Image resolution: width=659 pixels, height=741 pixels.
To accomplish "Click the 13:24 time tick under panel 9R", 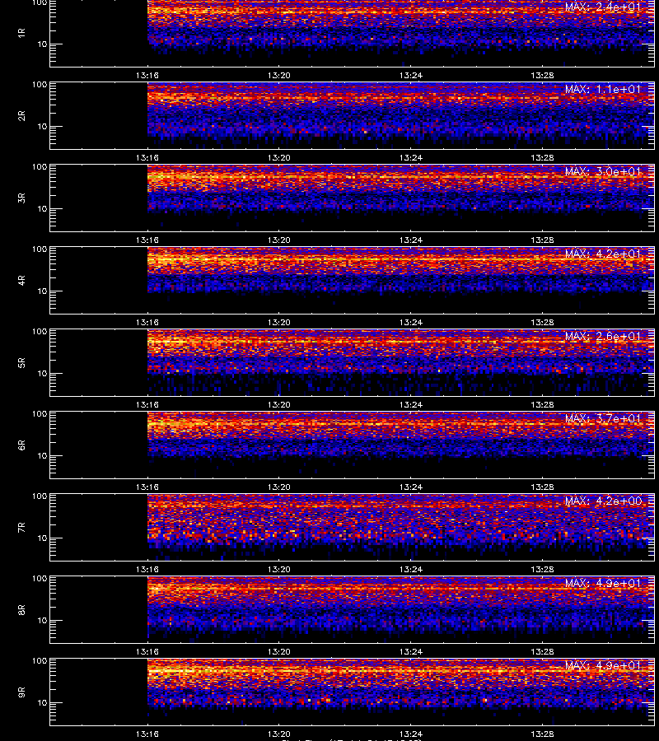I will pos(410,734).
